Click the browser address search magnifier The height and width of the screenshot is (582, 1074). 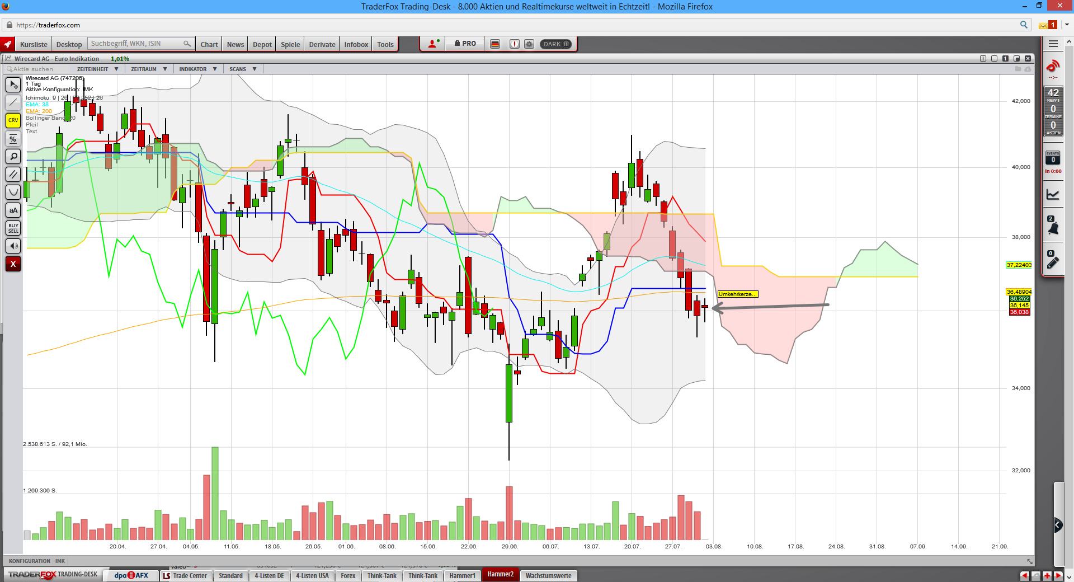[x=1024, y=25]
